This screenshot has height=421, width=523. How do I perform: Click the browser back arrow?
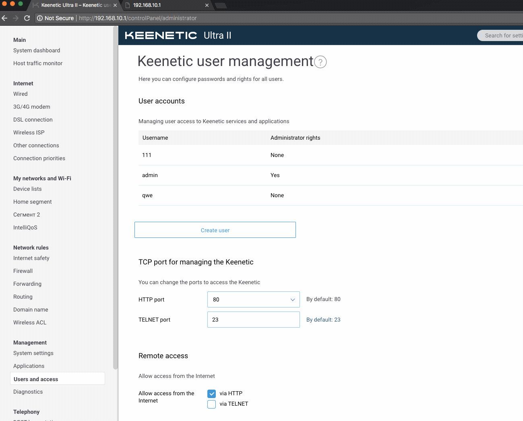tap(5, 18)
